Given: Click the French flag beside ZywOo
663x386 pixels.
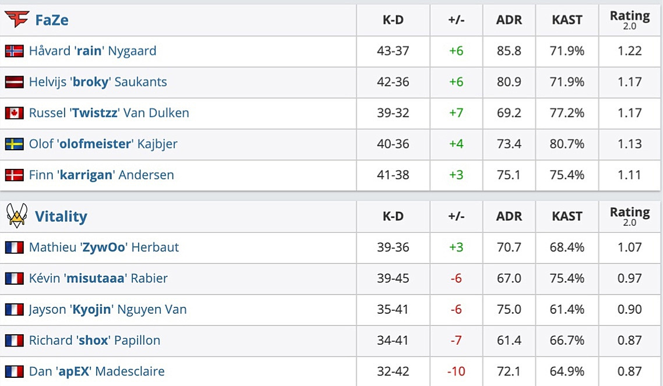Looking at the screenshot, I should (14, 247).
